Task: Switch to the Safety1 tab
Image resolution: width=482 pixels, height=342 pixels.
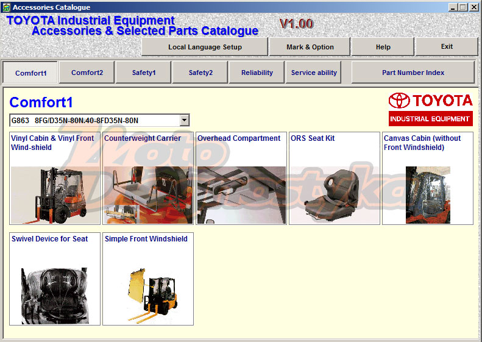Action: [x=144, y=73]
